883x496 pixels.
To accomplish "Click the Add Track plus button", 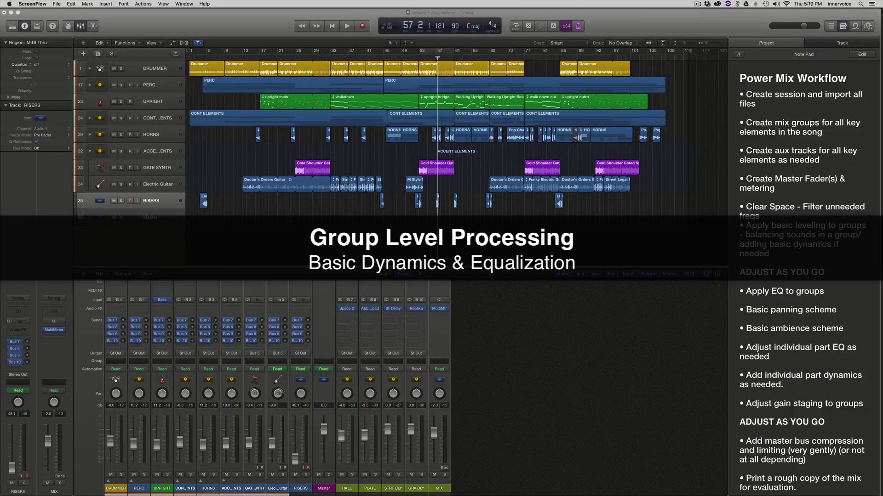I will (x=83, y=54).
